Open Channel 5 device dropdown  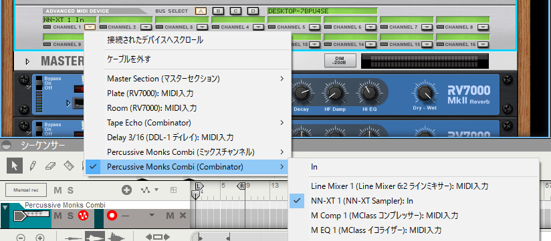(314, 27)
